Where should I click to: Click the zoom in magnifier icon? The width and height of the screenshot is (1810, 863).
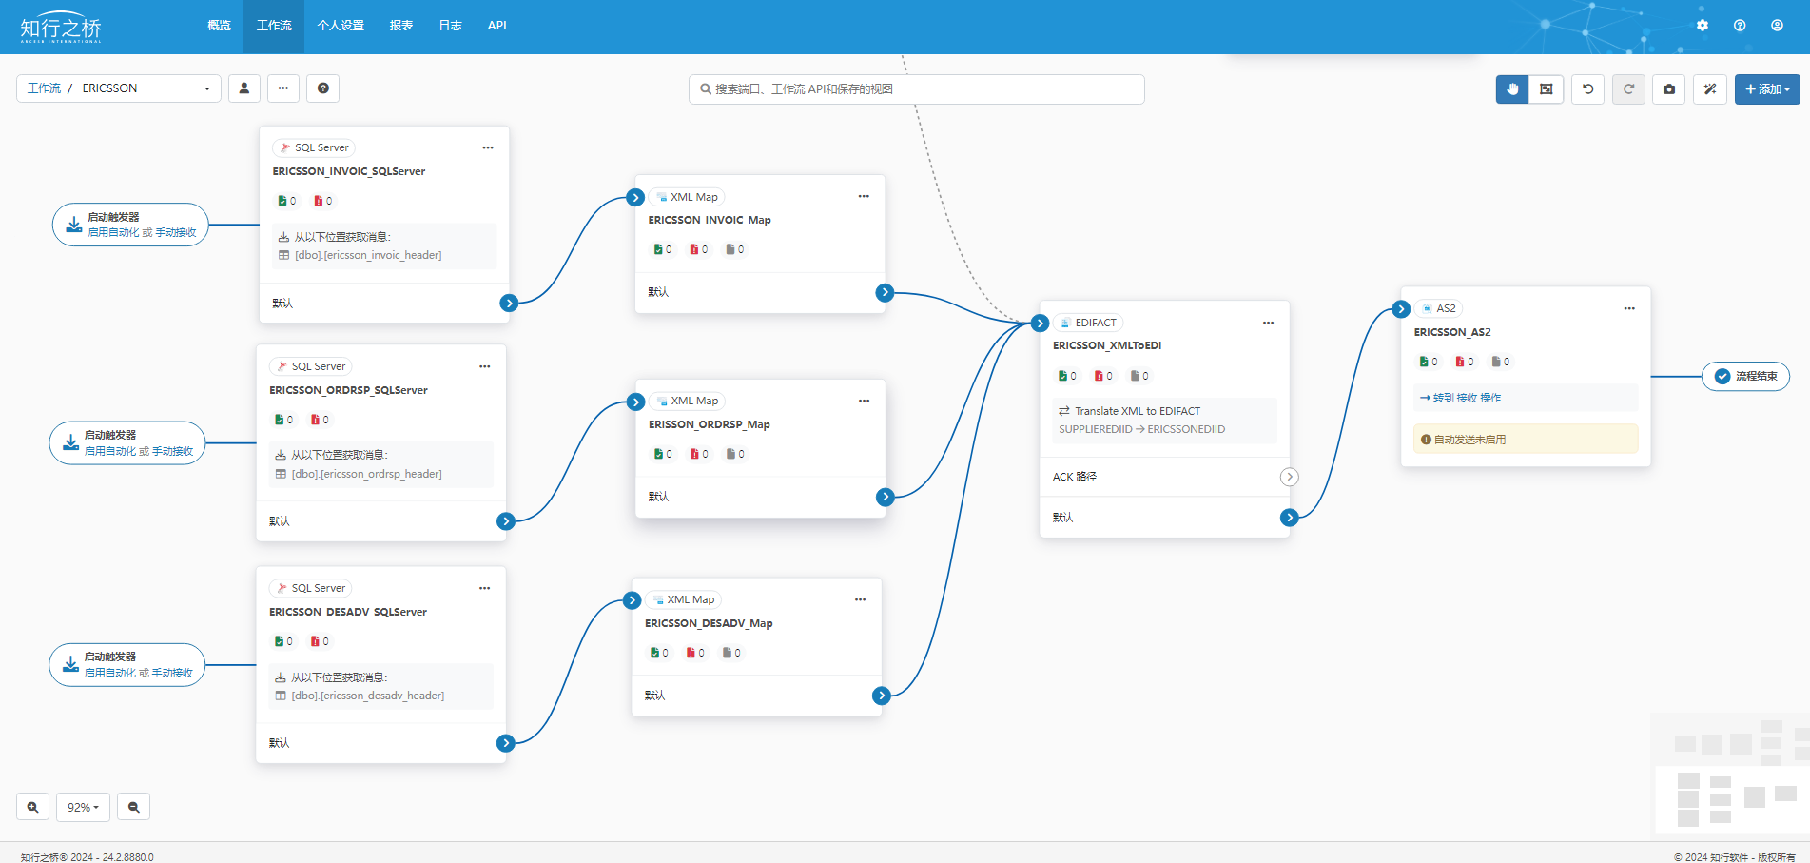click(32, 807)
